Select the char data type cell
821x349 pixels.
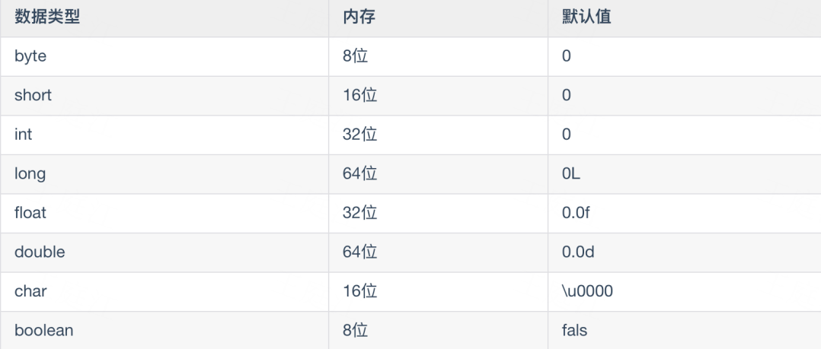[x=165, y=291]
